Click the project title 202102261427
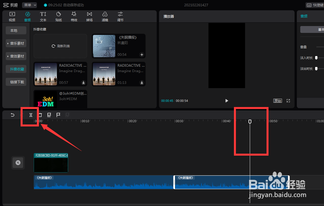 [196, 5]
